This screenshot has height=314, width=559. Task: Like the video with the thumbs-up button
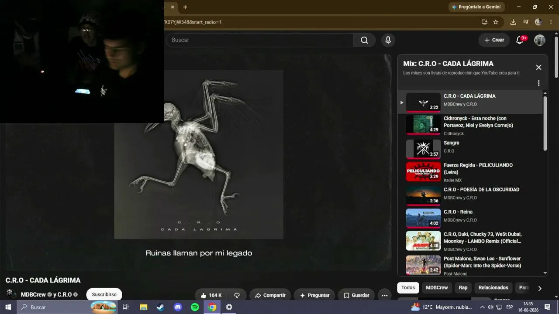click(211, 295)
